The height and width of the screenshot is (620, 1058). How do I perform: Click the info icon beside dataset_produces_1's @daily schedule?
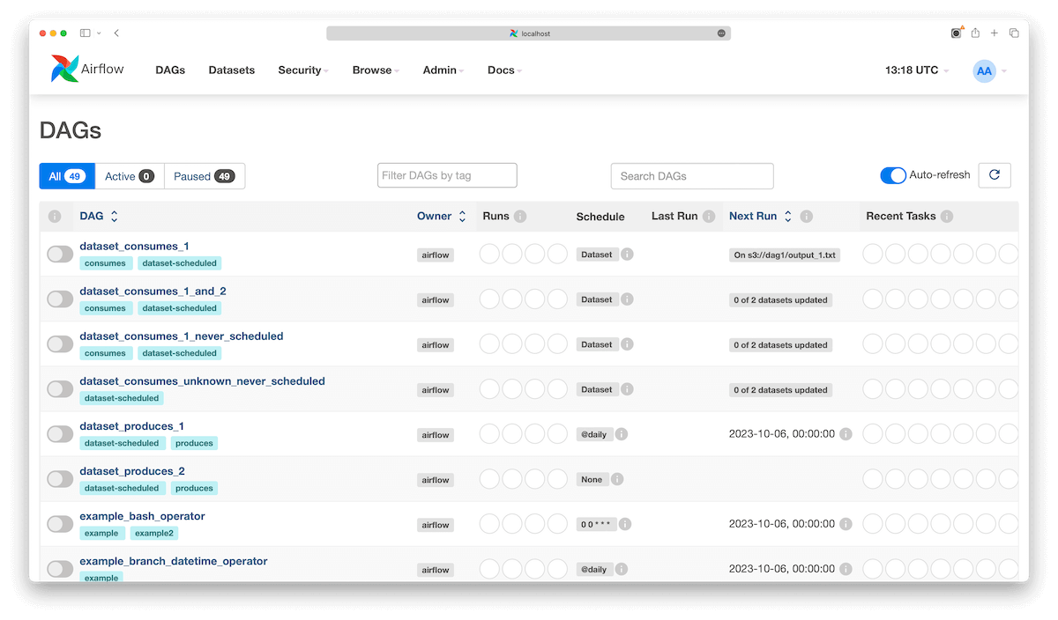click(623, 433)
